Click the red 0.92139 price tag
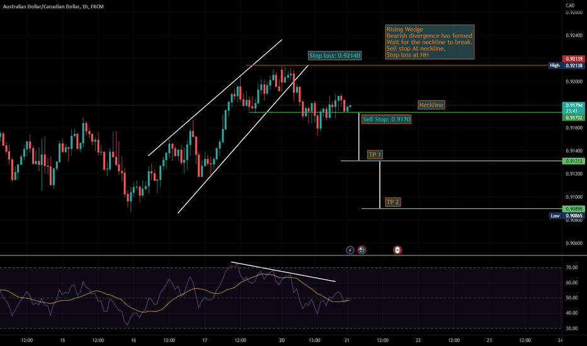 coord(574,59)
